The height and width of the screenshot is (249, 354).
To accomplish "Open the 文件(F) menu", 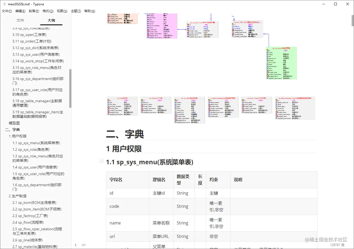I will 7,11.
